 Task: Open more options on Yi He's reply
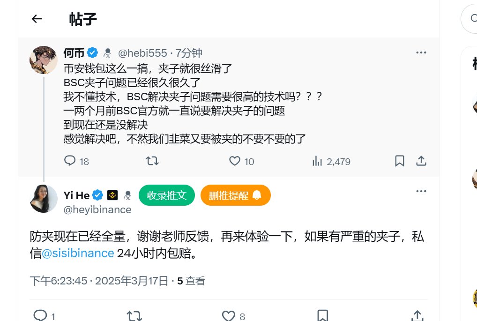click(421, 191)
